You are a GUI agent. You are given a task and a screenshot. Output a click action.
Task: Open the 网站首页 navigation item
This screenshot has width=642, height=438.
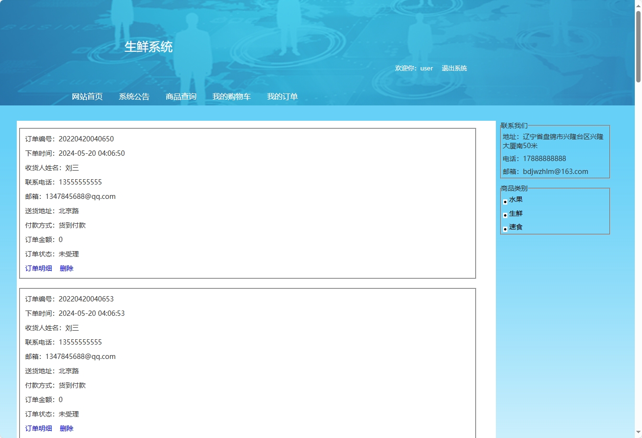(87, 97)
